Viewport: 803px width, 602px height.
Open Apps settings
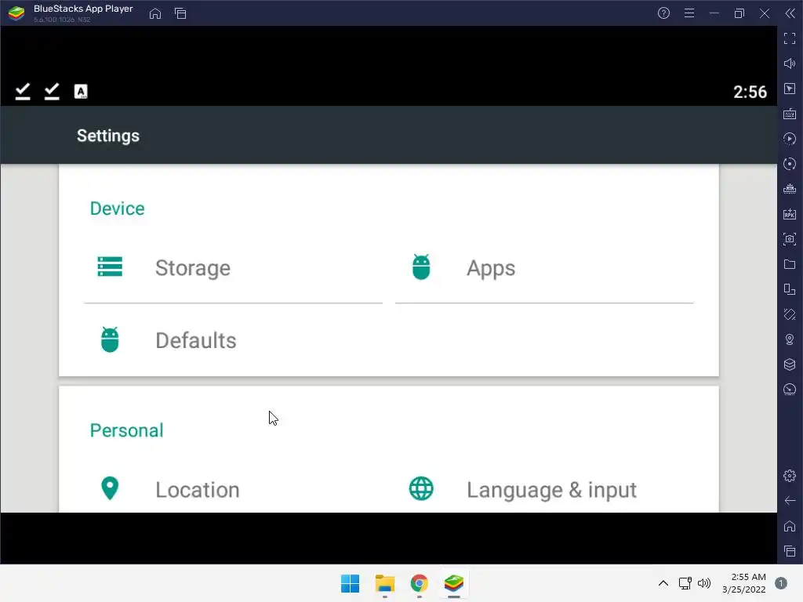[544, 268]
